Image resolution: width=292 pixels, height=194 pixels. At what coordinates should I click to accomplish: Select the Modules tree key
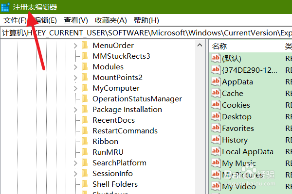tap(108, 67)
